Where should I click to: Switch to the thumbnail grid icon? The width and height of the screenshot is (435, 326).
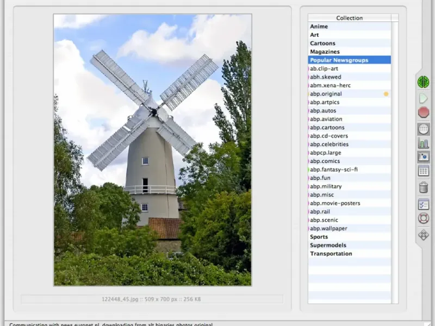(424, 171)
